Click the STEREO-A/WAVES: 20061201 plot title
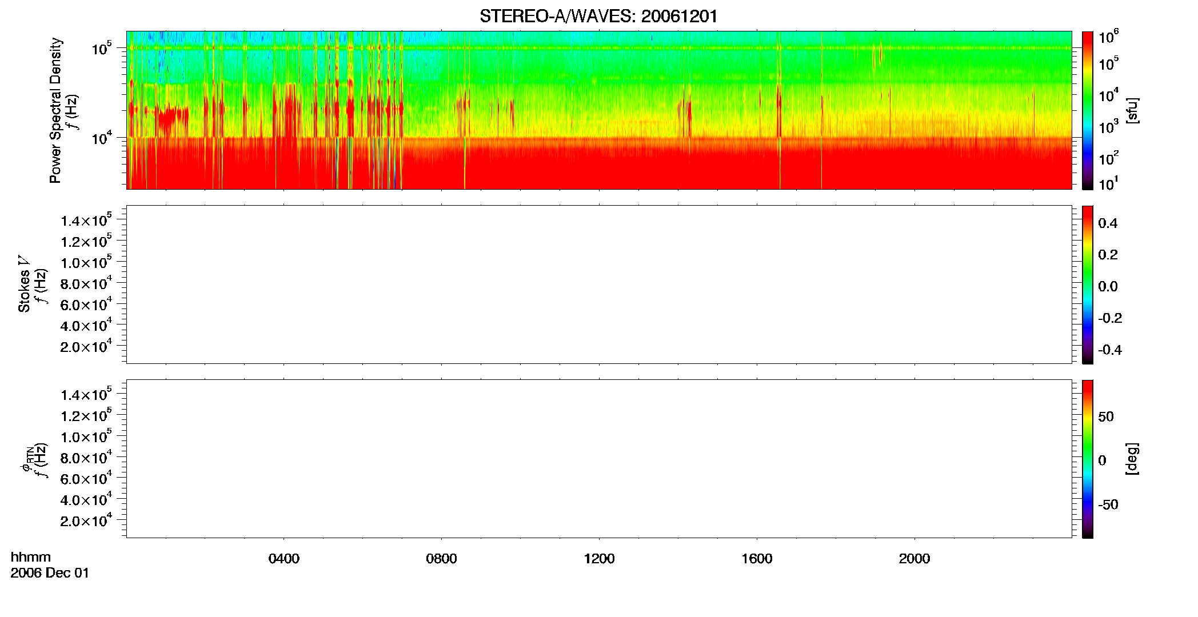This screenshot has height=617, width=1198. tap(598, 17)
